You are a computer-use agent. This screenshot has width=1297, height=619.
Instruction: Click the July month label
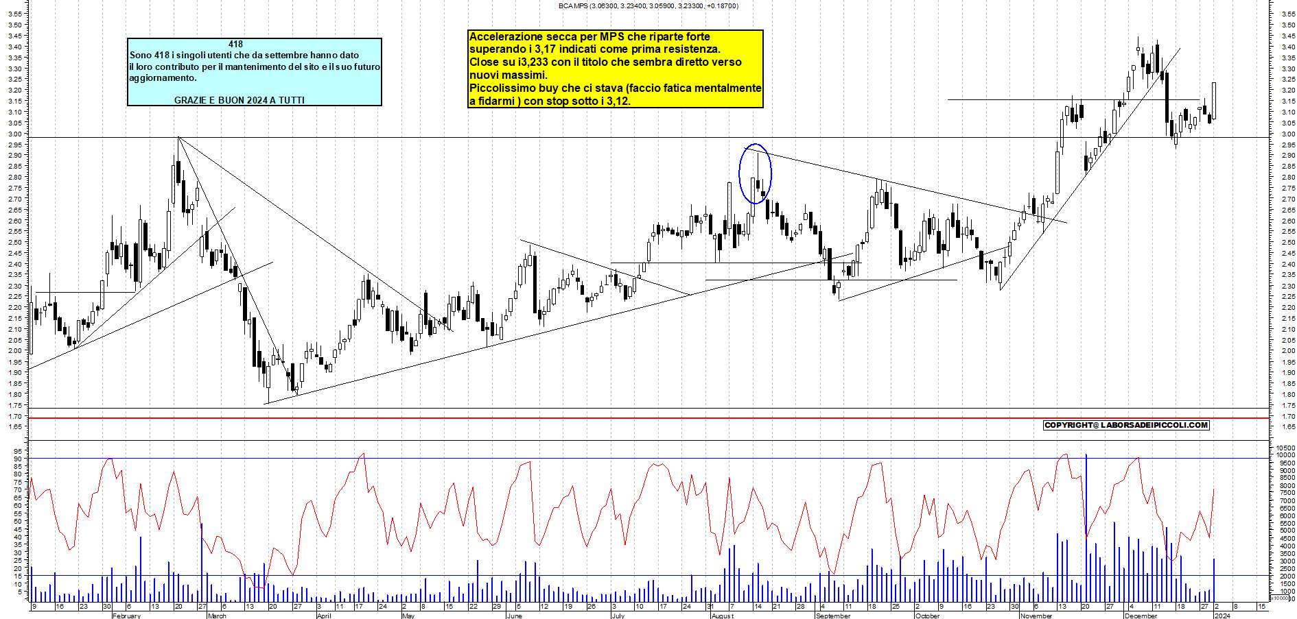click(x=618, y=616)
